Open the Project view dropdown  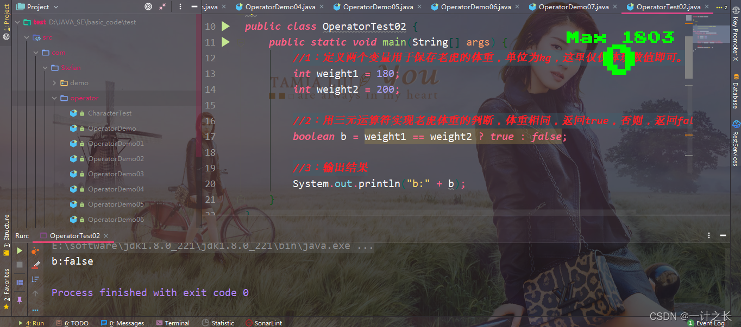tap(37, 7)
